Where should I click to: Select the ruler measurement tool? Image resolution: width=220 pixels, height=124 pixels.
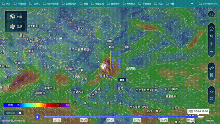click(x=212, y=68)
